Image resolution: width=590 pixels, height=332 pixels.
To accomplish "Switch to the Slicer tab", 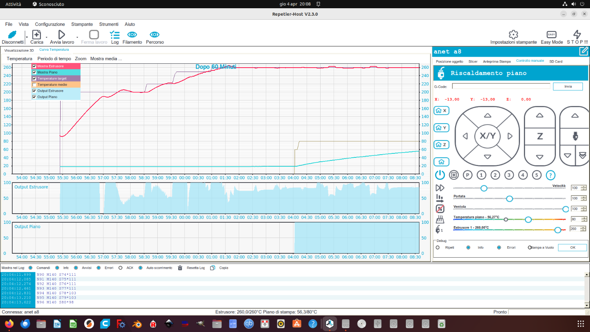I will coord(473,61).
